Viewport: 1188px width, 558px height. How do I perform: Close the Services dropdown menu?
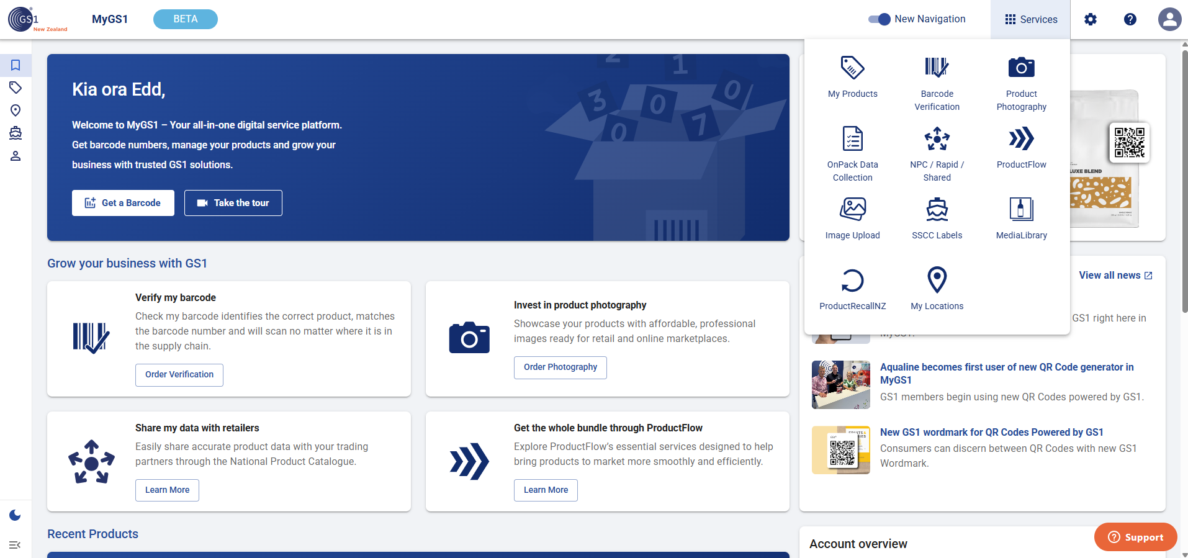tap(1030, 19)
